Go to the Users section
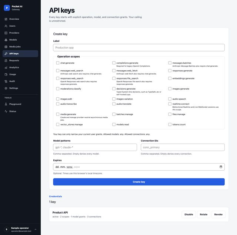This screenshot has width=237, height=235. click(20, 26)
